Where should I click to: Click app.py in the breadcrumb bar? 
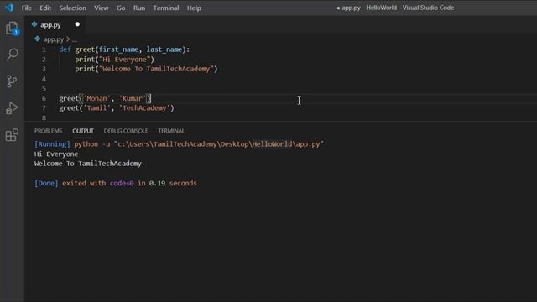click(54, 39)
